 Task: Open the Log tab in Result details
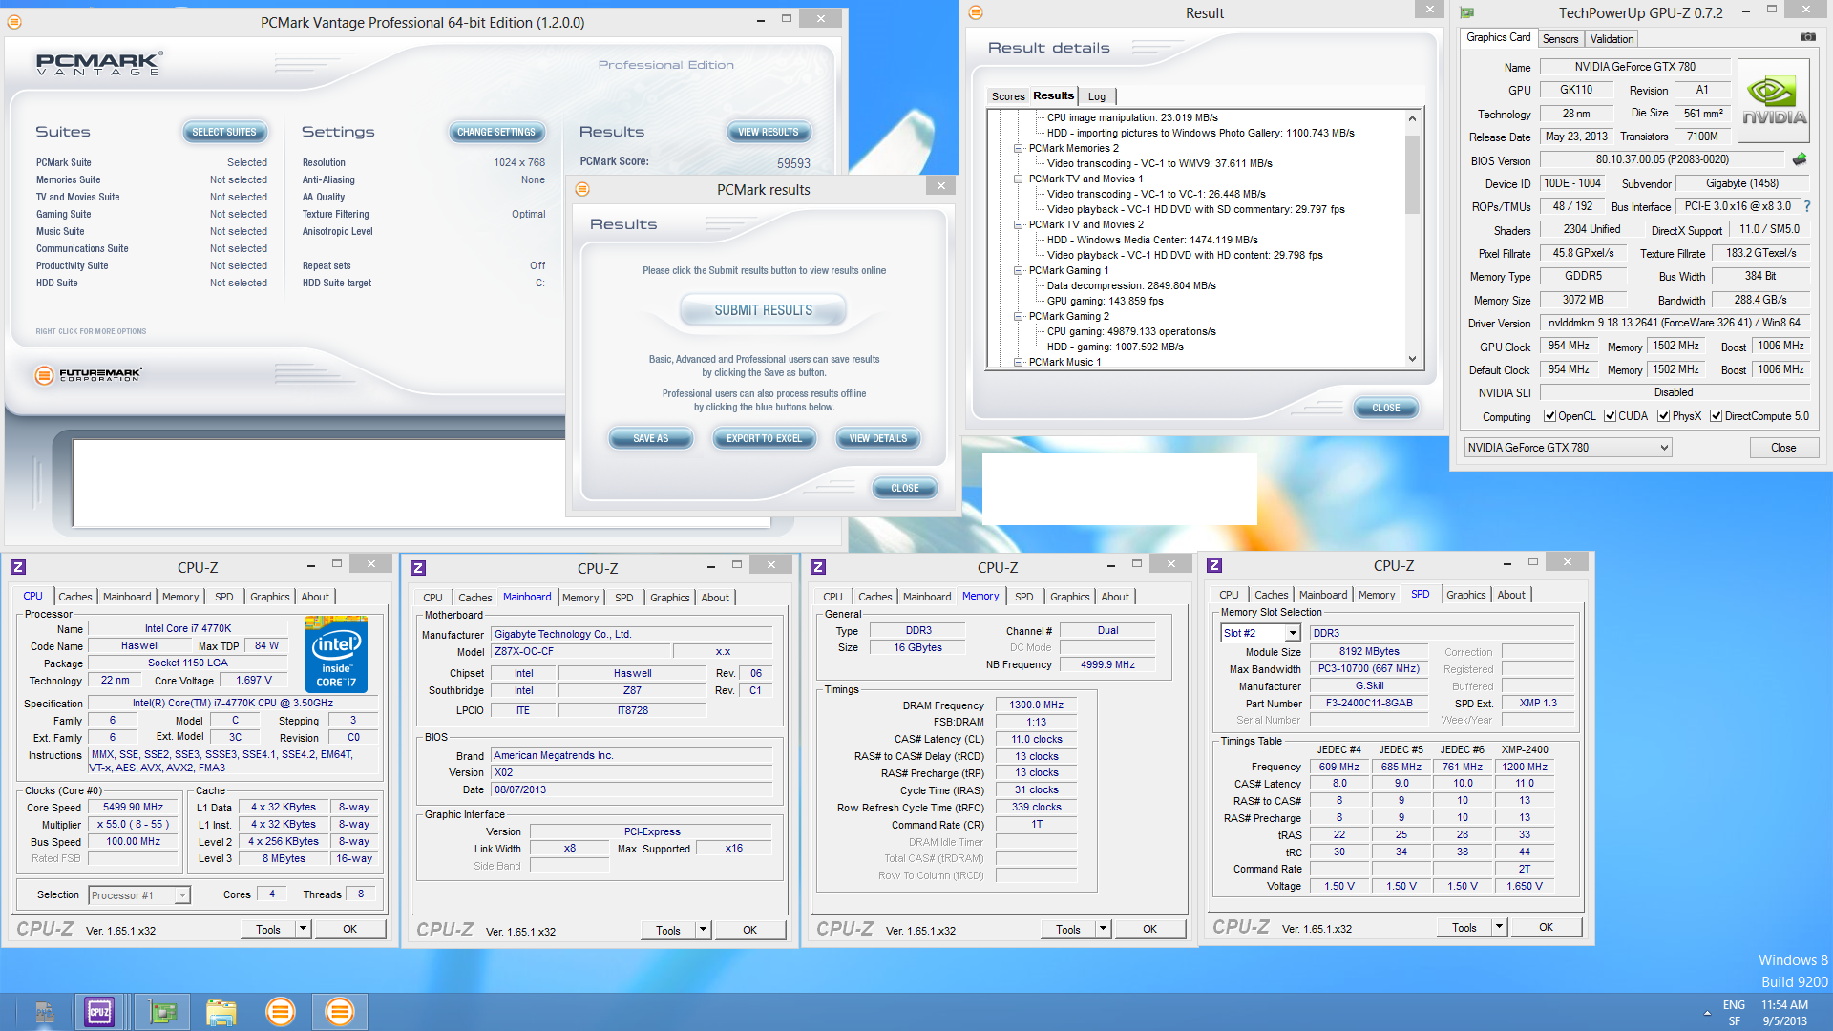(1097, 96)
